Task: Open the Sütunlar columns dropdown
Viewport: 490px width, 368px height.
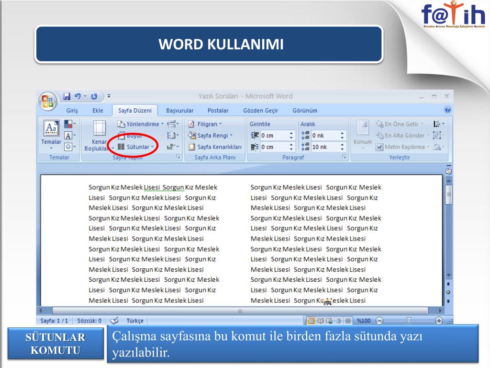Action: coord(136,147)
